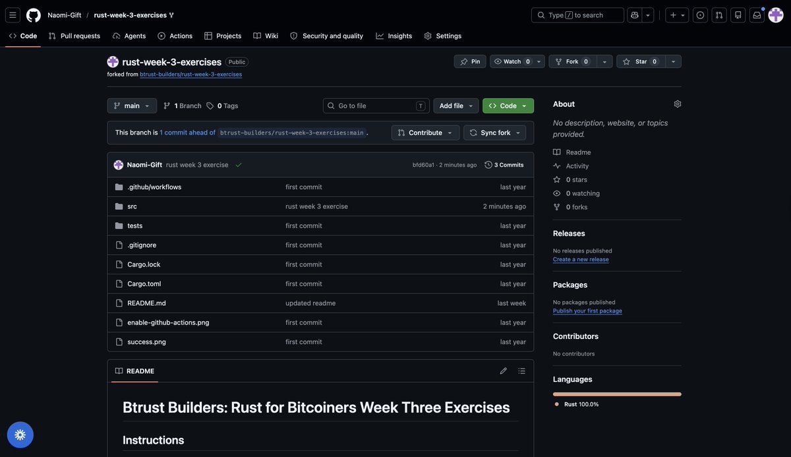Switch to the Security and quality tab
Screen dimensions: 791x457
[x=327, y=36]
